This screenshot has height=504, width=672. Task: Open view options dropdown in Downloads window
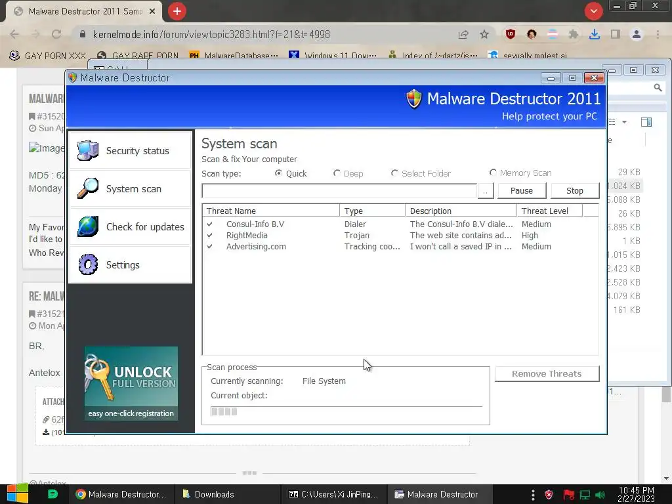625,122
